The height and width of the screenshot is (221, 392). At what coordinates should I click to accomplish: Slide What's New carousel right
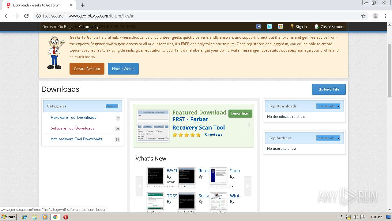(x=248, y=186)
